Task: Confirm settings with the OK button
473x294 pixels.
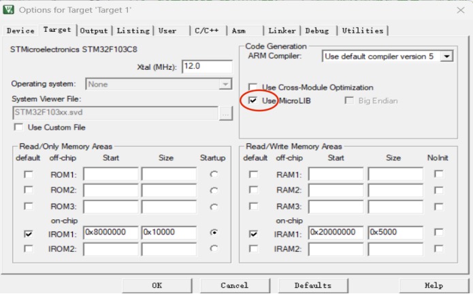Action: click(x=157, y=285)
